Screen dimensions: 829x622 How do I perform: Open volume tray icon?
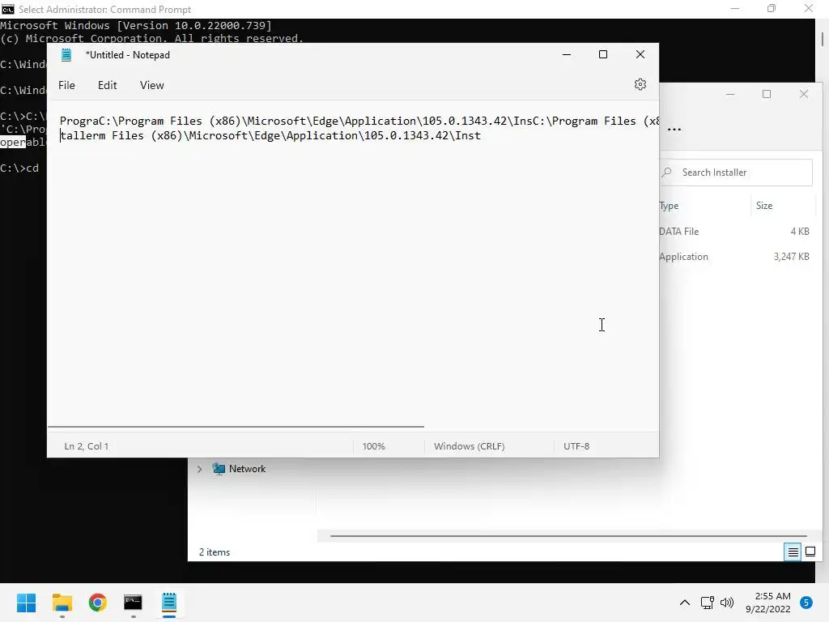[x=727, y=603]
